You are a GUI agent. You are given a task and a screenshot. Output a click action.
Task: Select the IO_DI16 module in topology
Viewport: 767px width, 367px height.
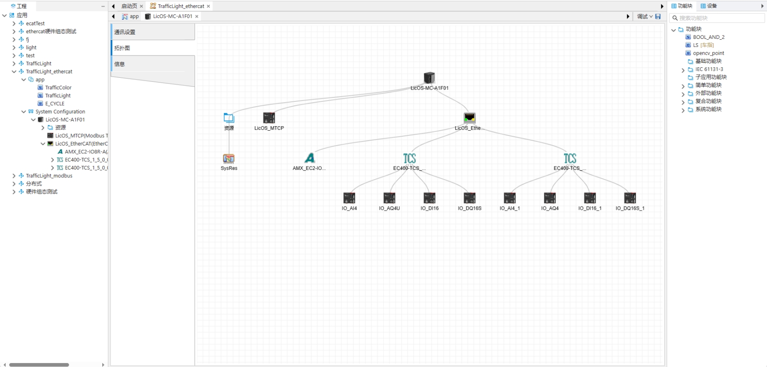[429, 198]
